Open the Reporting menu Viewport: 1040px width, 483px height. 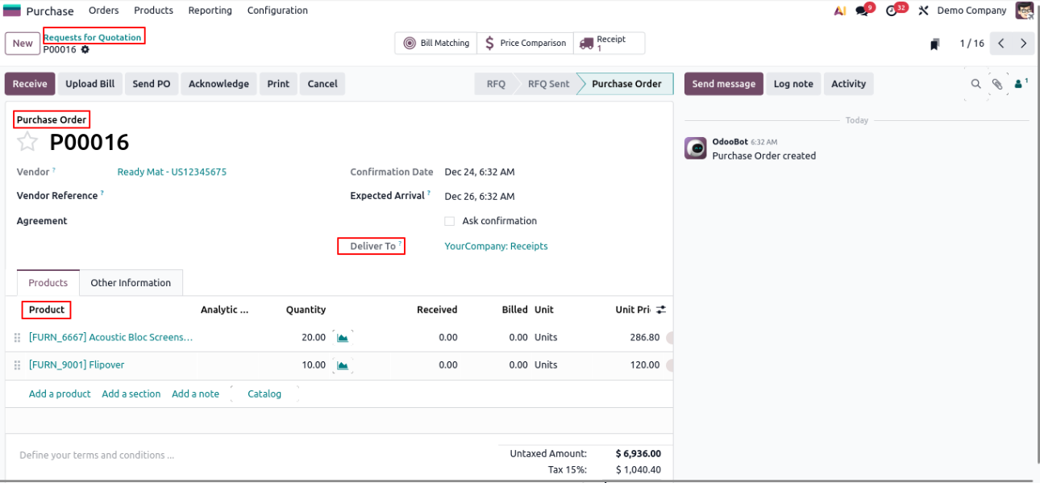pyautogui.click(x=210, y=10)
